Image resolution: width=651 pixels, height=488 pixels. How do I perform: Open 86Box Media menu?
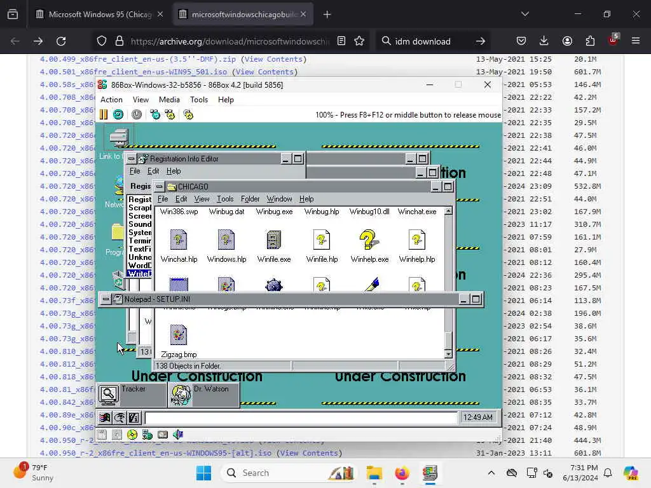(x=169, y=100)
